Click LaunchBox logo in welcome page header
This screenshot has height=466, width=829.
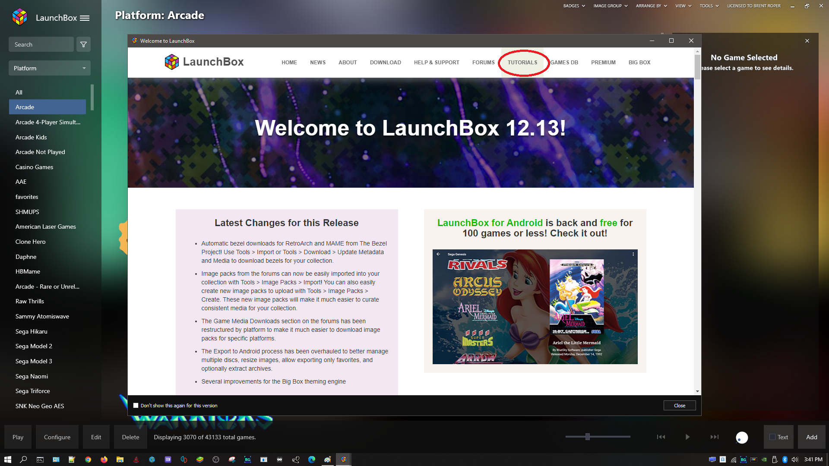point(204,62)
